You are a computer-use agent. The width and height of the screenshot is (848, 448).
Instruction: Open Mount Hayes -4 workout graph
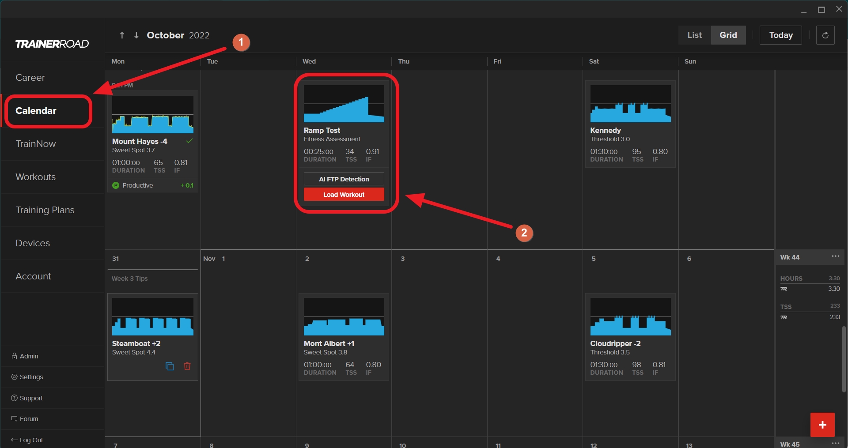pyautogui.click(x=153, y=114)
